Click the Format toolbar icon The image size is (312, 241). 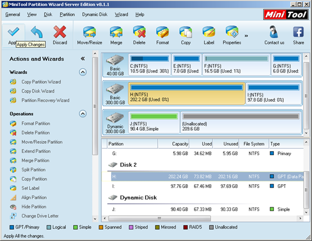(x=162, y=32)
